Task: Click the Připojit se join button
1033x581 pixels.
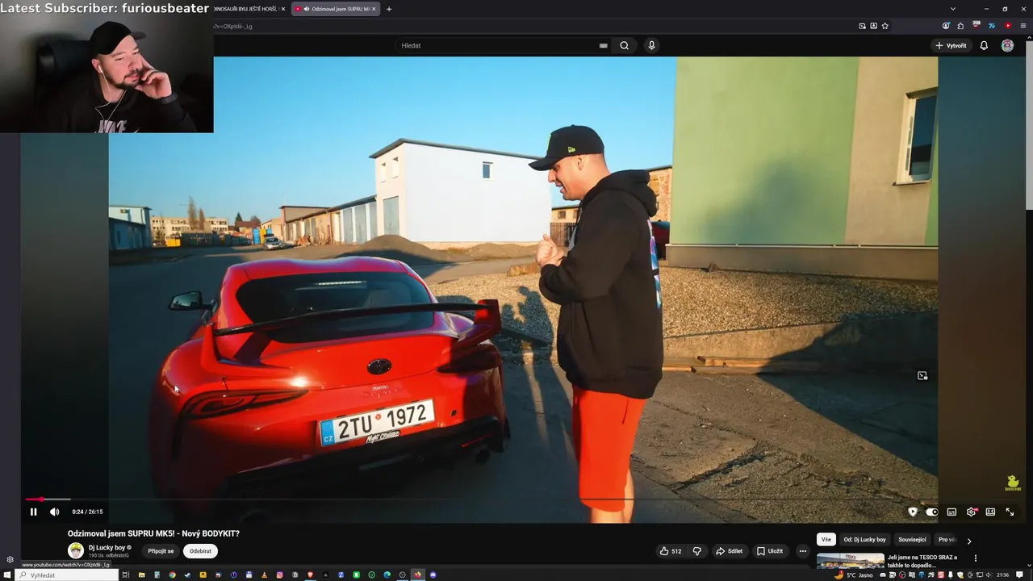Action: (161, 551)
